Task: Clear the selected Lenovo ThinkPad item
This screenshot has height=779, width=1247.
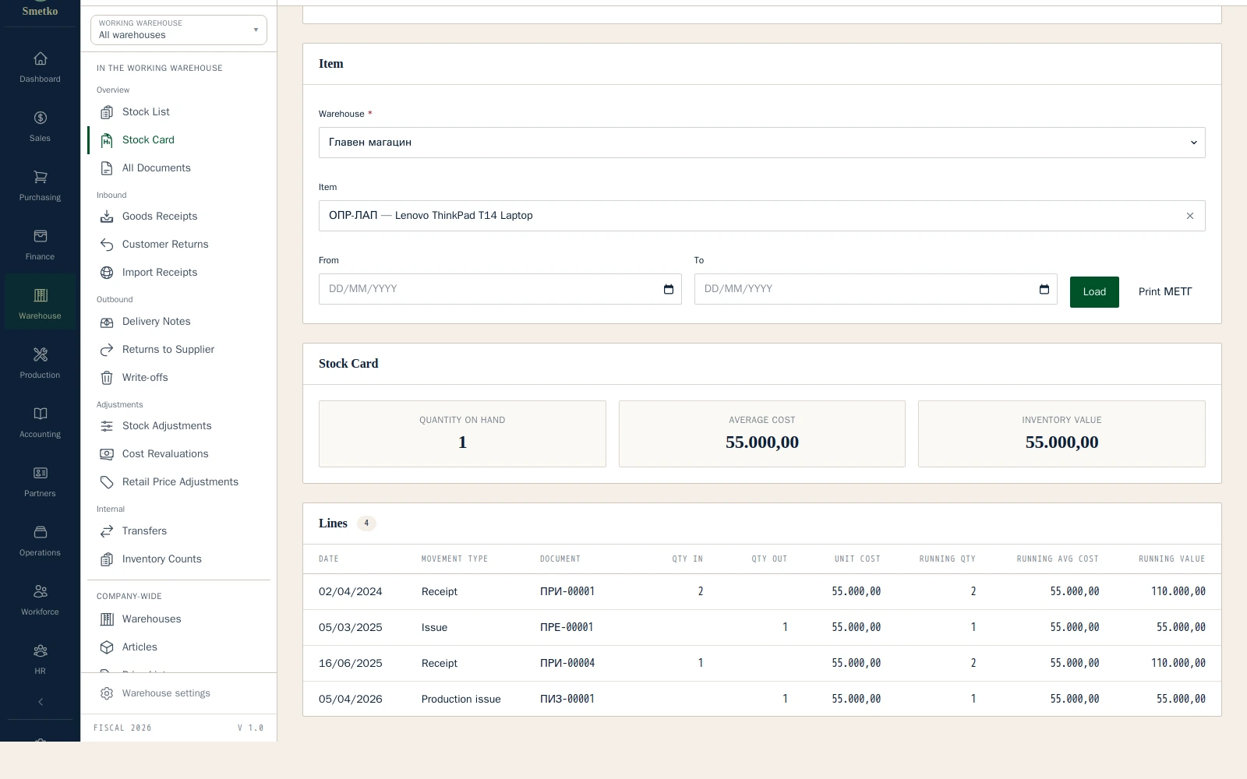Action: click(1190, 216)
